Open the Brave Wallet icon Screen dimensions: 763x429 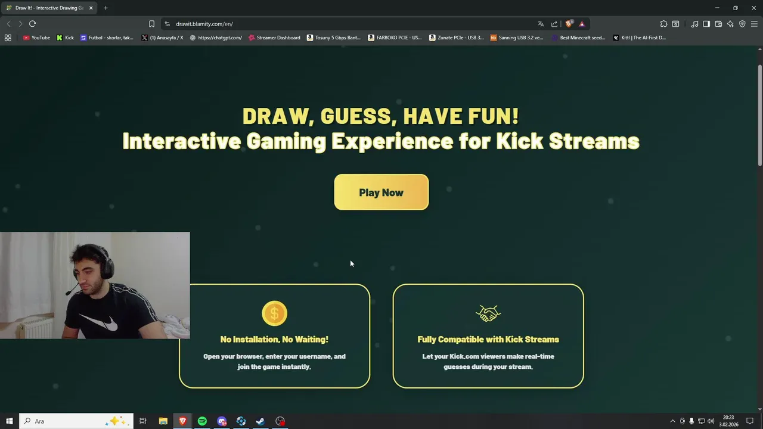[x=718, y=24]
